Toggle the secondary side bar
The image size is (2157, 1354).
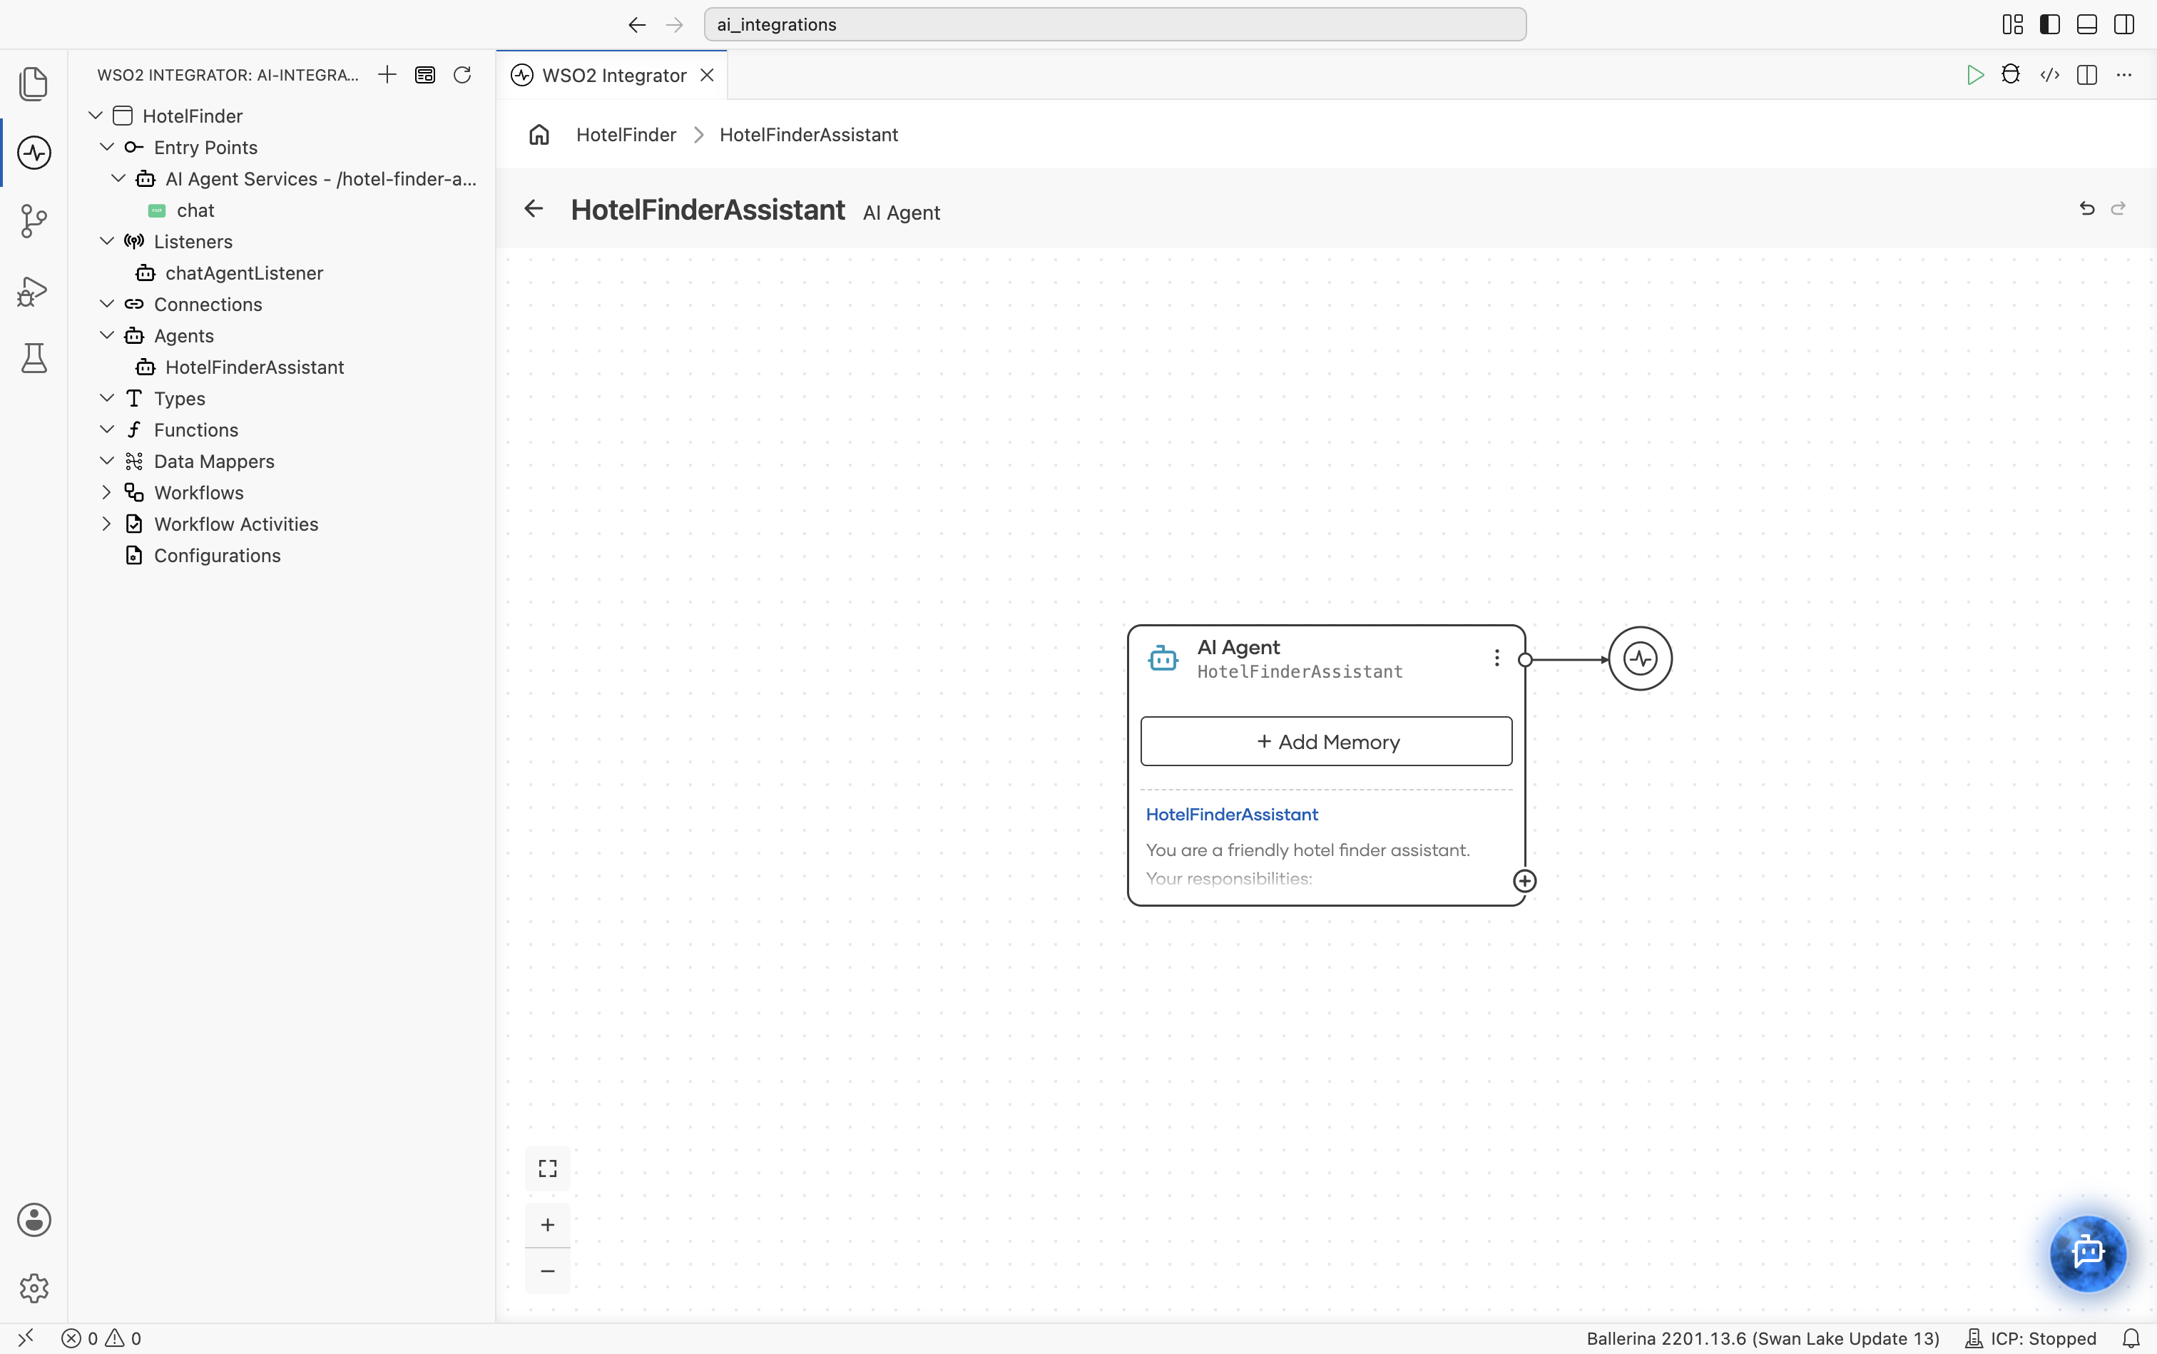(x=2124, y=24)
